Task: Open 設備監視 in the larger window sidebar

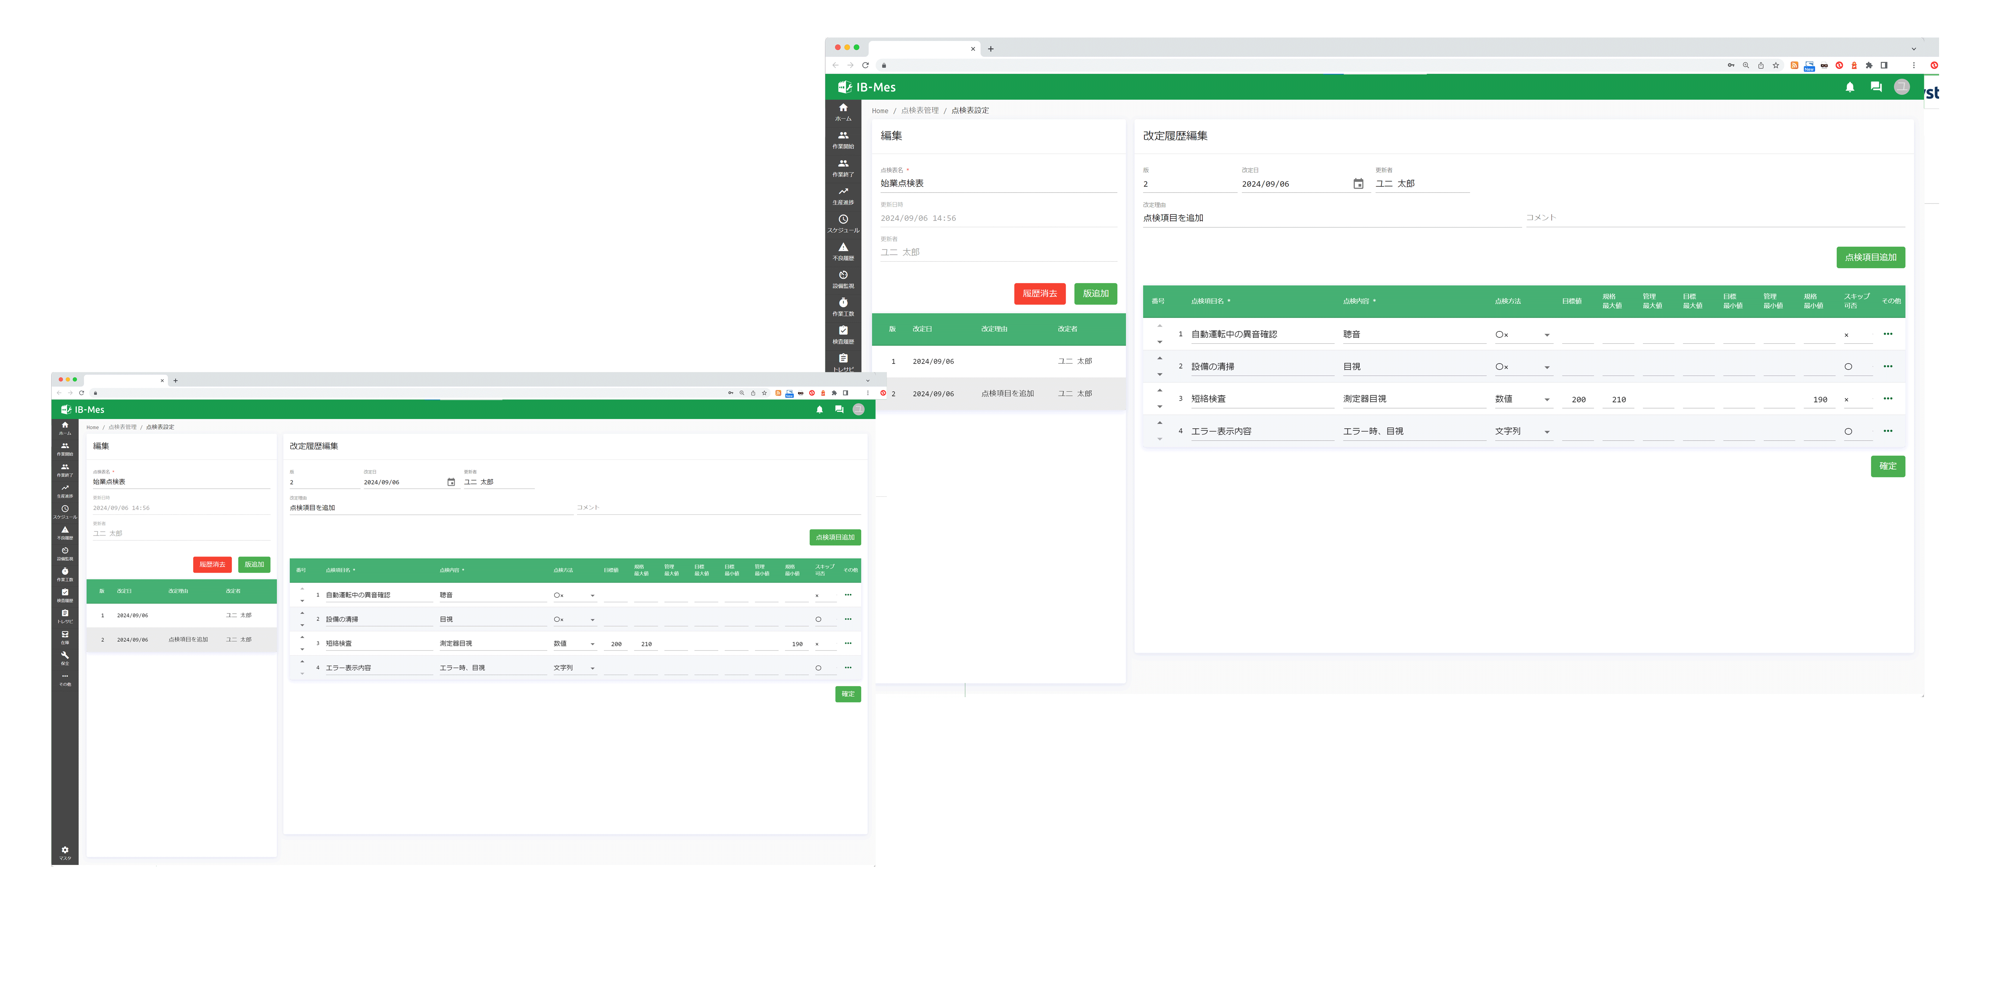Action: pos(843,279)
